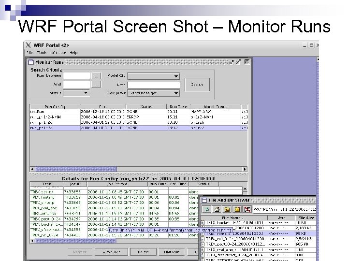Select the TREX_bucket file row
The height and width of the screenshot is (261, 348).
[258, 223]
